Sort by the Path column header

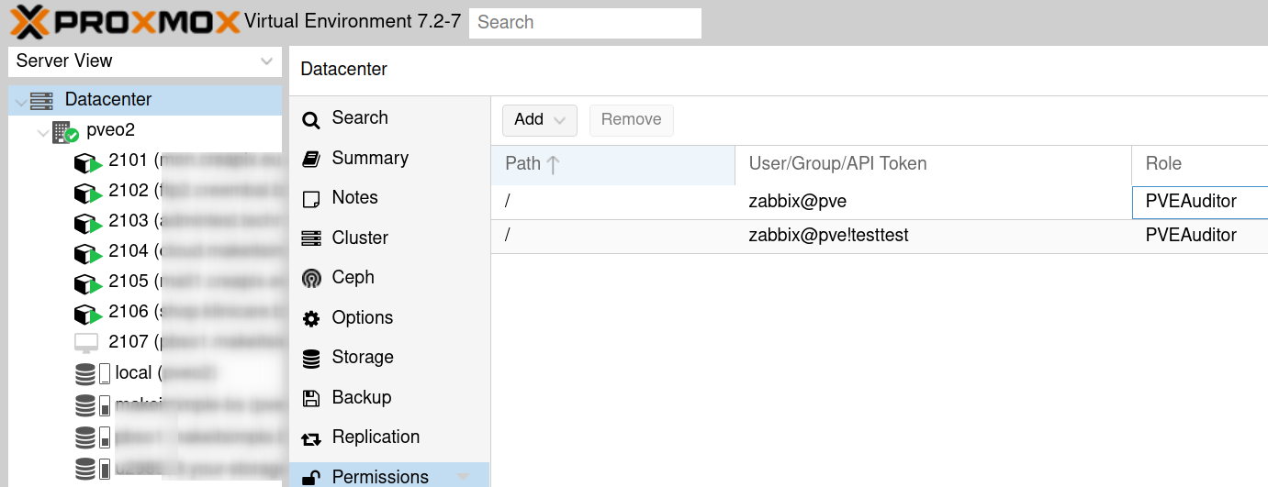tap(612, 164)
